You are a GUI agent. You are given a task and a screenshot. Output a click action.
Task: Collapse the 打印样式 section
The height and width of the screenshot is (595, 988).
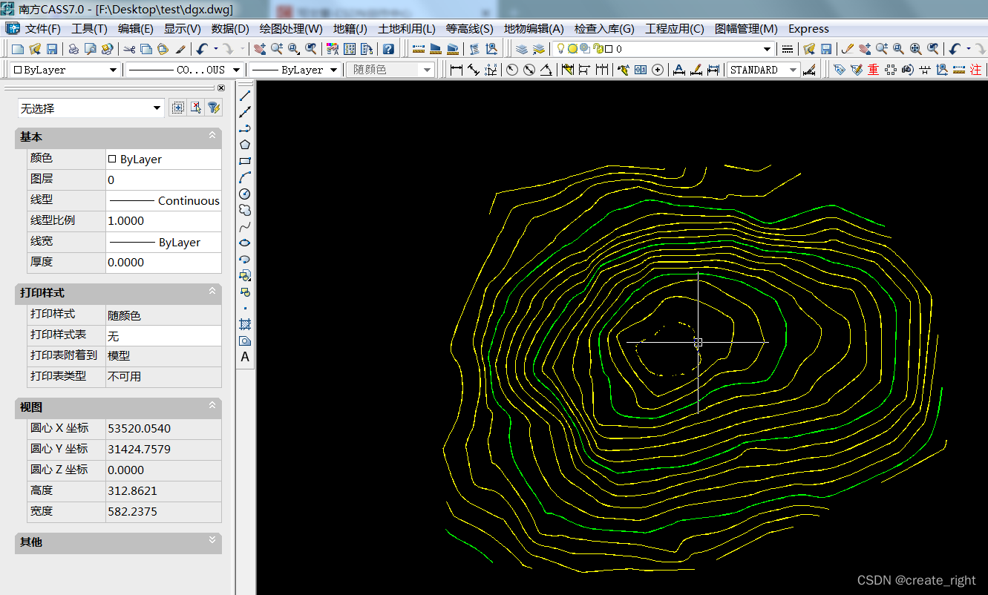click(212, 292)
